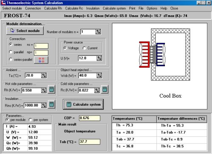Image resolution: width=212 pixels, height=154 pixels.
Task: Click the np parallel count field
Action: pos(41,52)
